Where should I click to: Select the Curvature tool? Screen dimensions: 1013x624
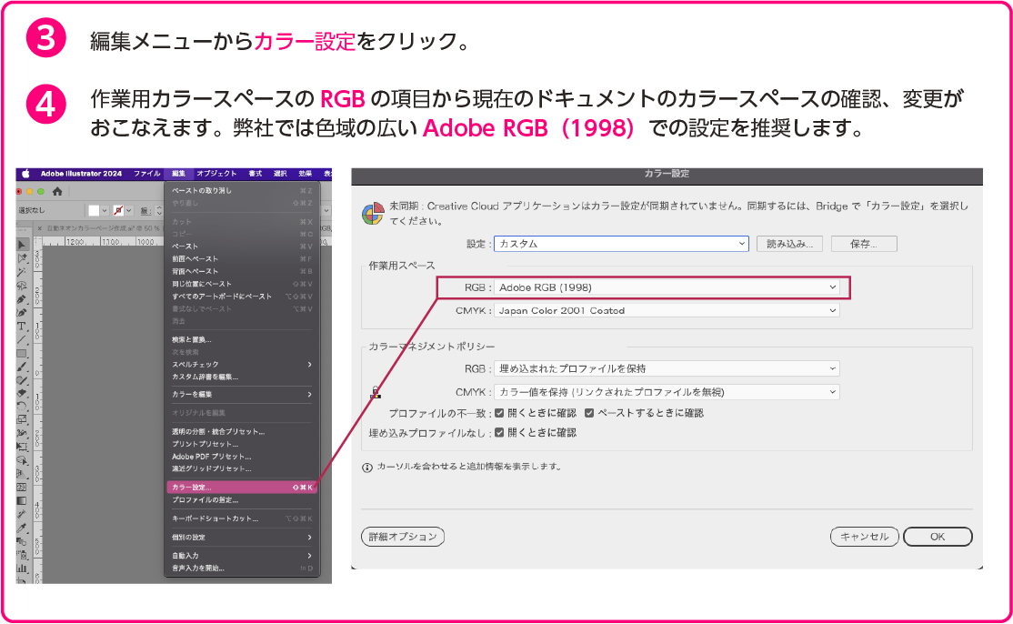click(x=22, y=313)
